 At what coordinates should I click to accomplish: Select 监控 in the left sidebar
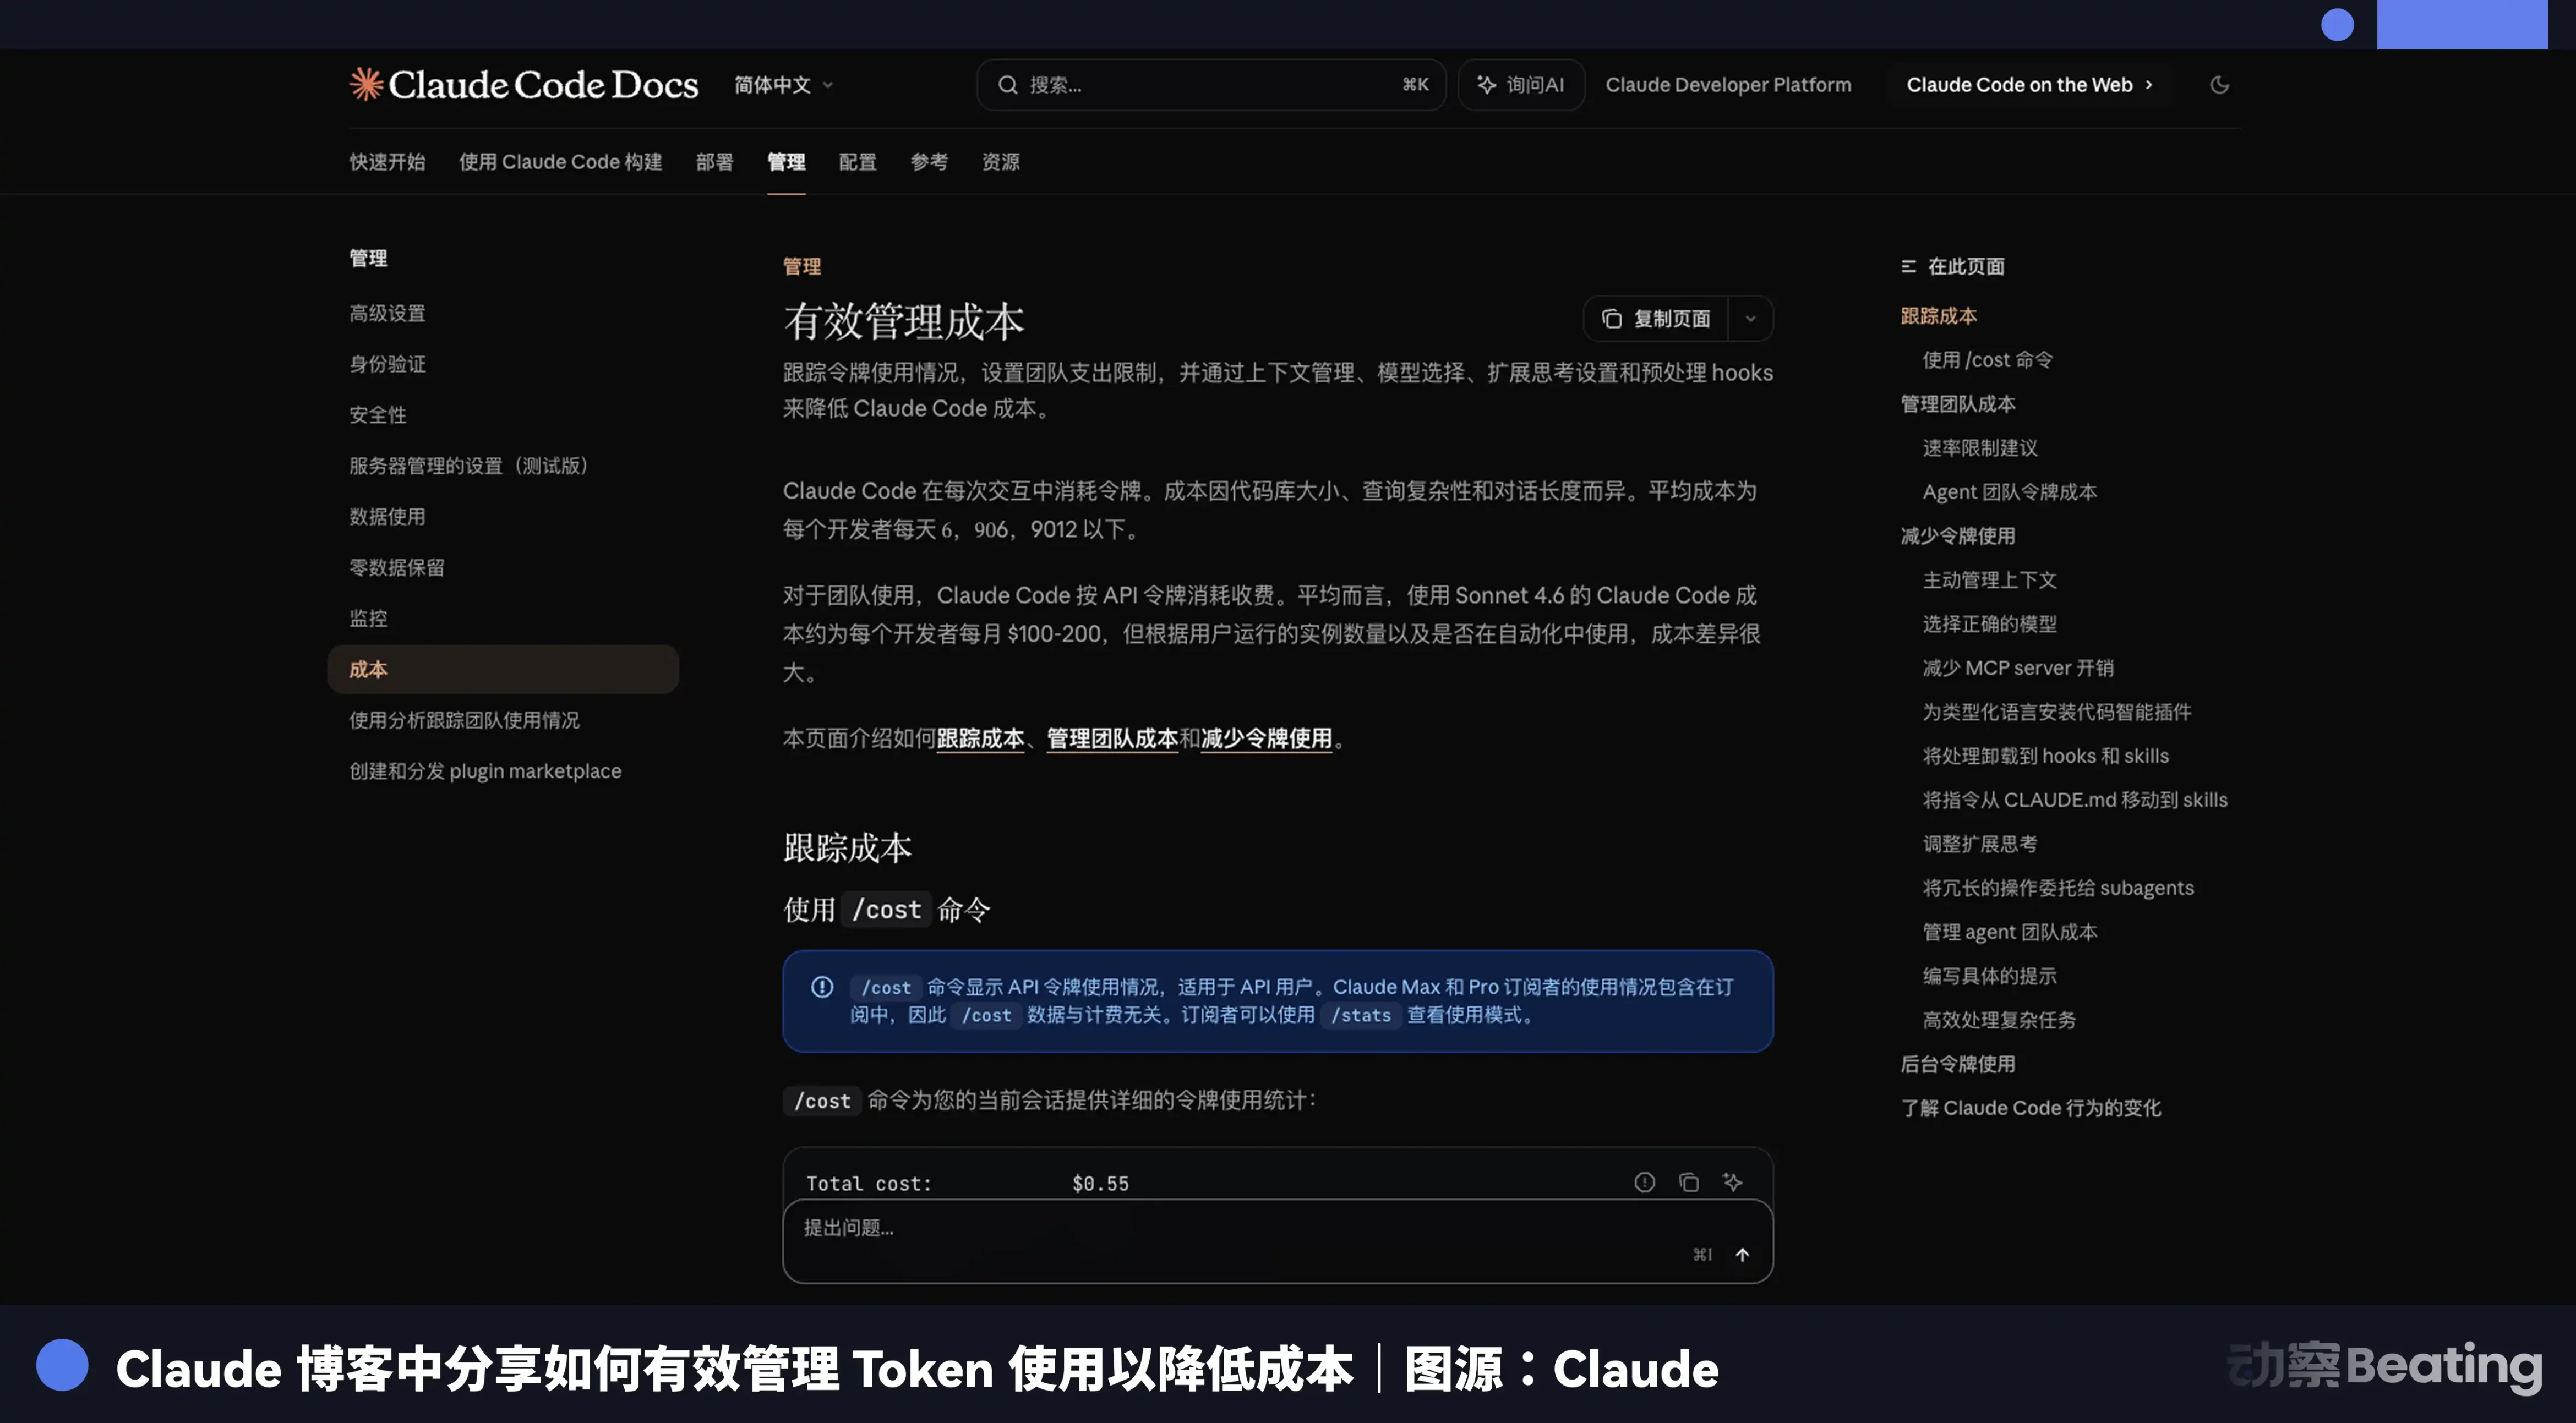coord(368,618)
